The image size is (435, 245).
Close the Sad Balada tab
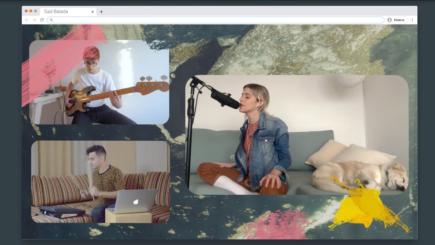point(92,12)
